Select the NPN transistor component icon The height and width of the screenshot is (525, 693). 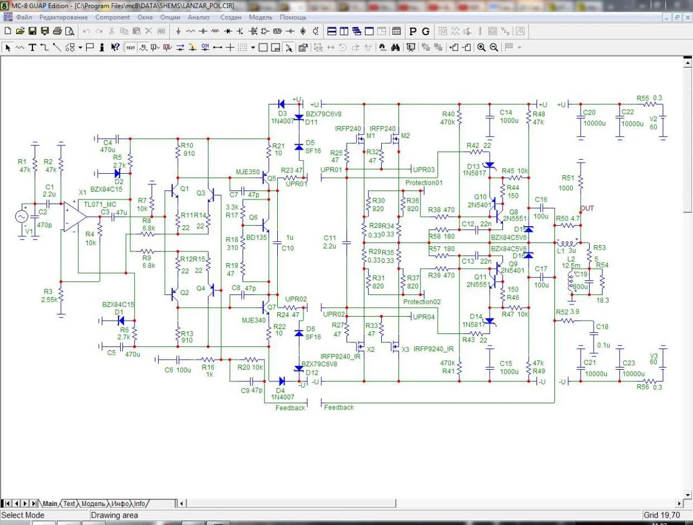pyautogui.click(x=240, y=31)
